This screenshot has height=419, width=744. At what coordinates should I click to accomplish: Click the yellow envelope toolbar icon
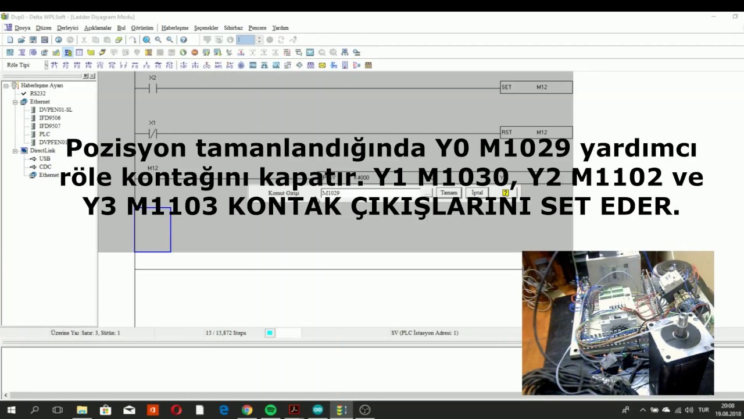pyautogui.click(x=322, y=65)
